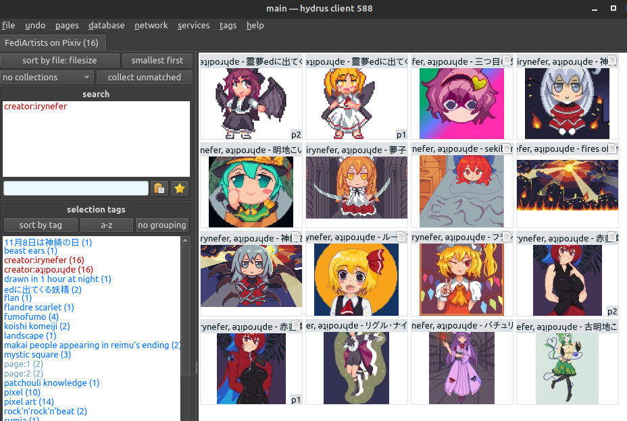Open the 'no grouping' tag grouping menu

point(161,225)
